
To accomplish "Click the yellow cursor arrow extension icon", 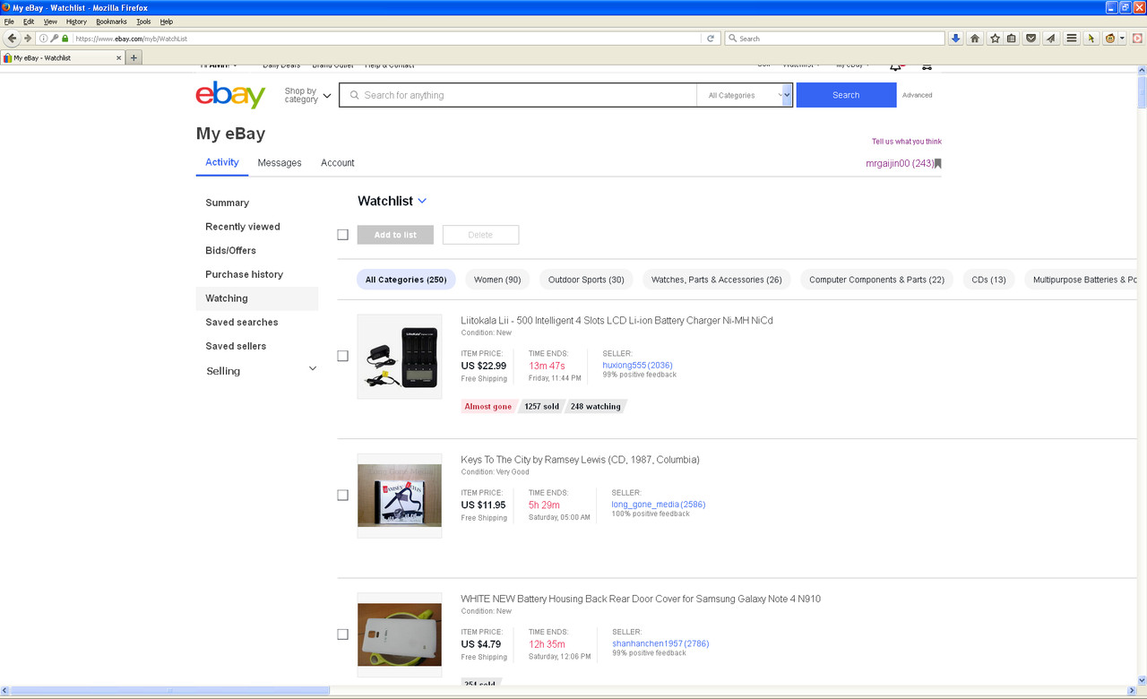I will (1091, 39).
